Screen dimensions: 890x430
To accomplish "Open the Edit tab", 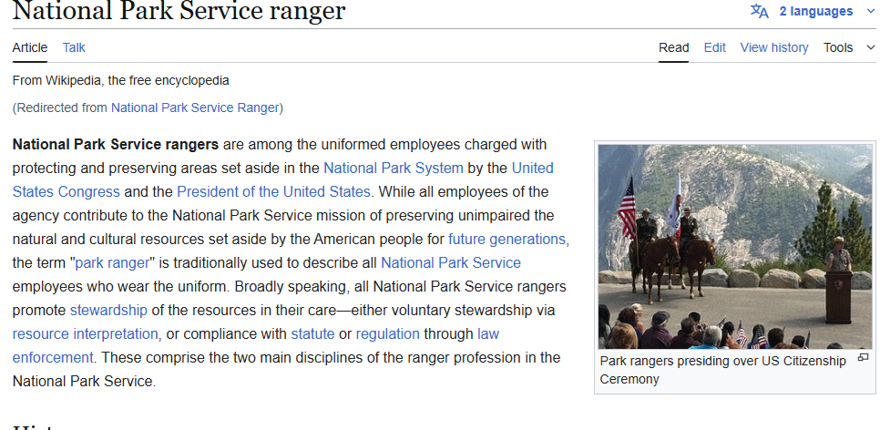I will coord(714,47).
